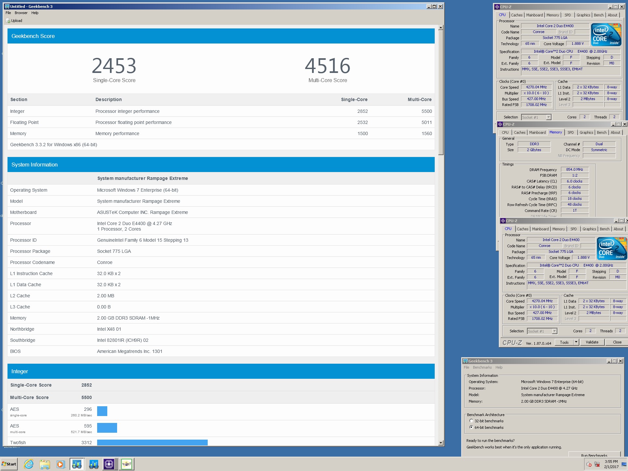
Task: Click the Core Speed field in top CPU-Z
Action: 536,87
